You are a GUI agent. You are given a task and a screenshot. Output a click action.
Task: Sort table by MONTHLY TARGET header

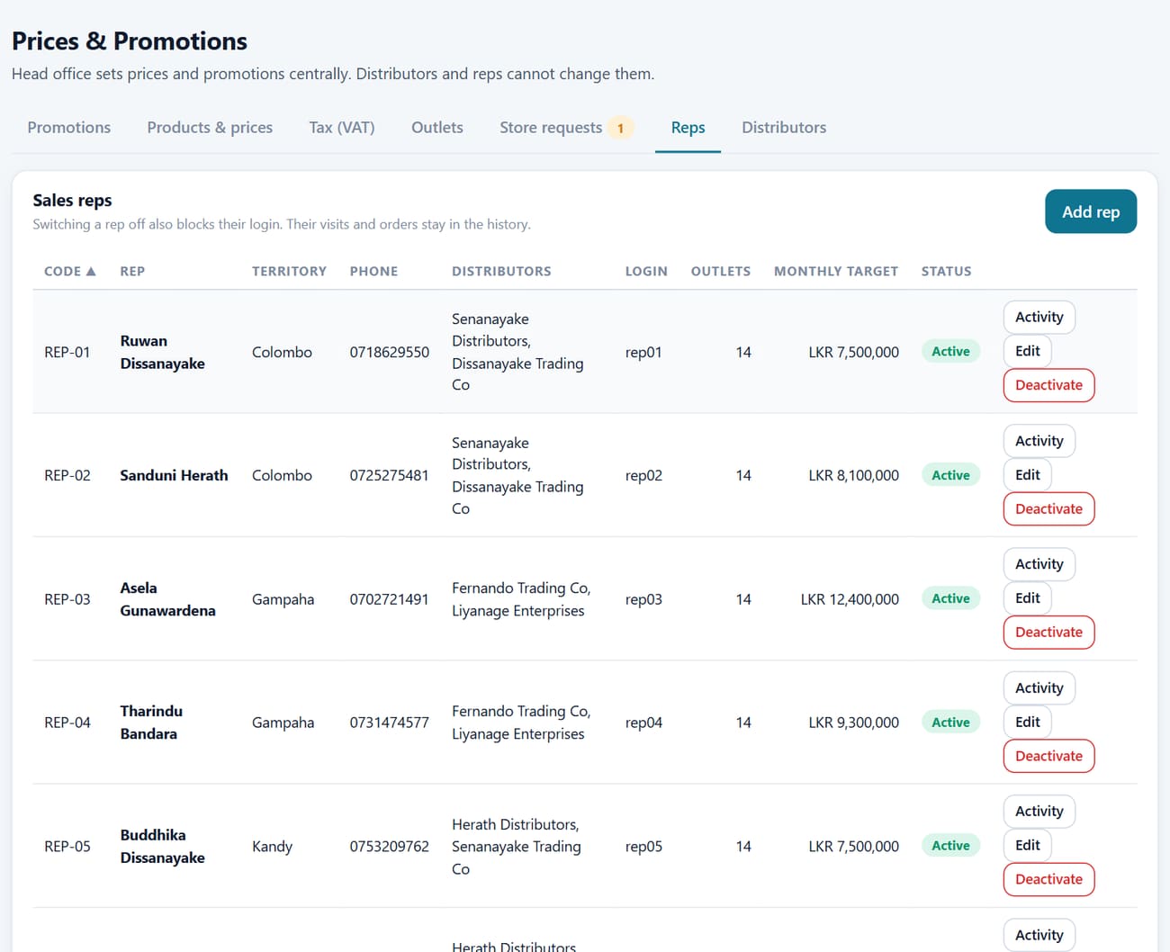coord(836,271)
